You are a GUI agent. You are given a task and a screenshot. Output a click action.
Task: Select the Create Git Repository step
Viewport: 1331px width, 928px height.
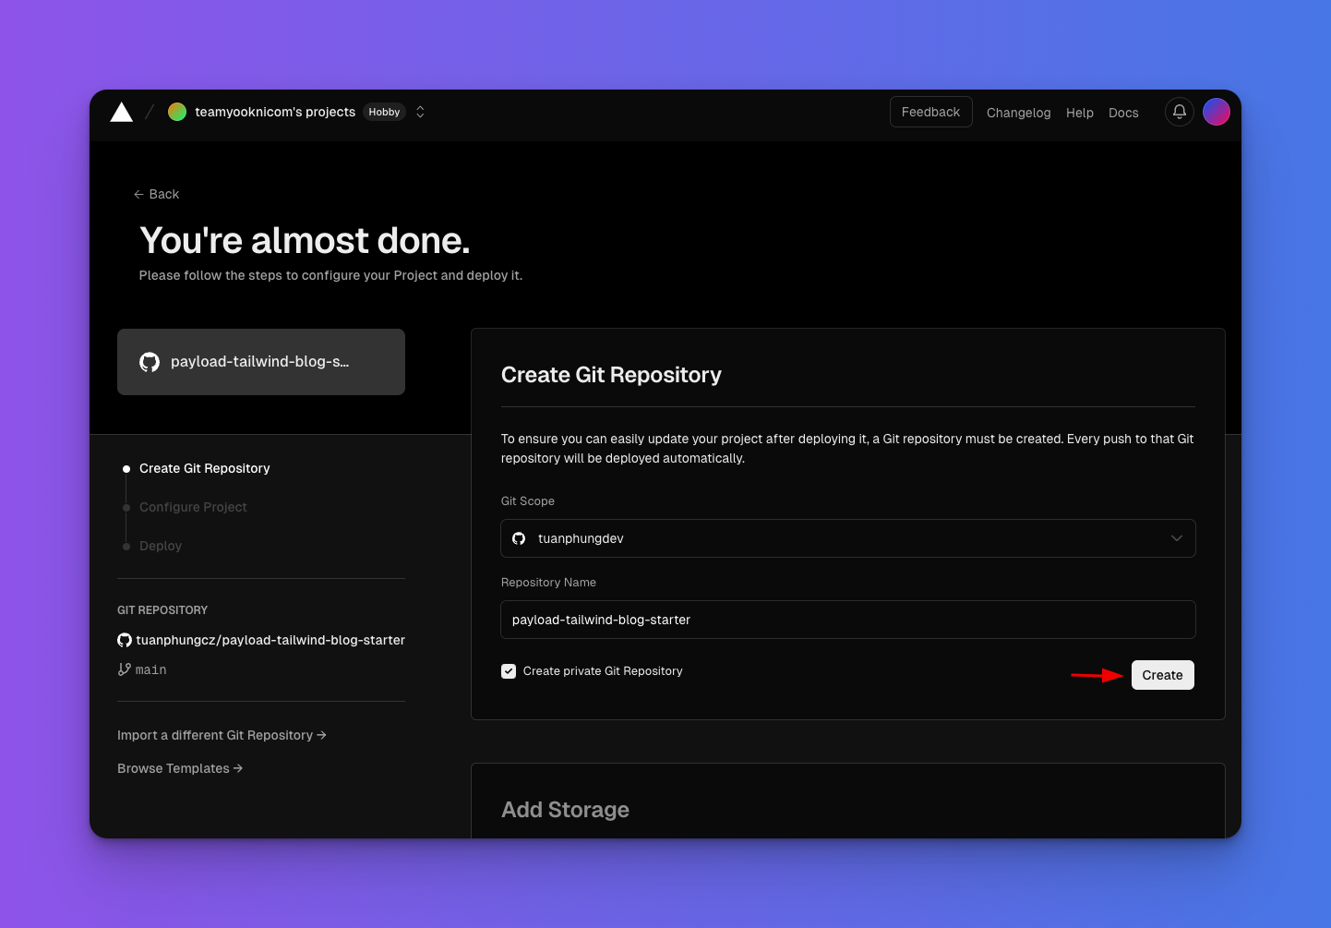pos(205,468)
